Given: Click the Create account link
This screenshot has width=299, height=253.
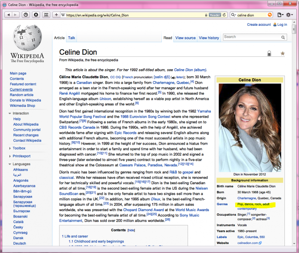Looking at the screenshot, I should click(x=259, y=25).
